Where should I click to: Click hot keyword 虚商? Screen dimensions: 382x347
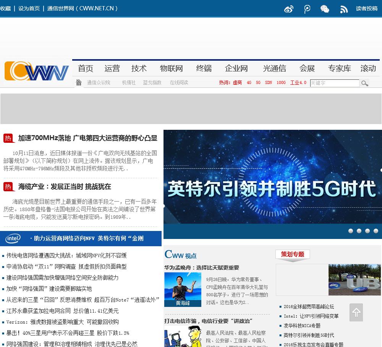click(x=237, y=83)
